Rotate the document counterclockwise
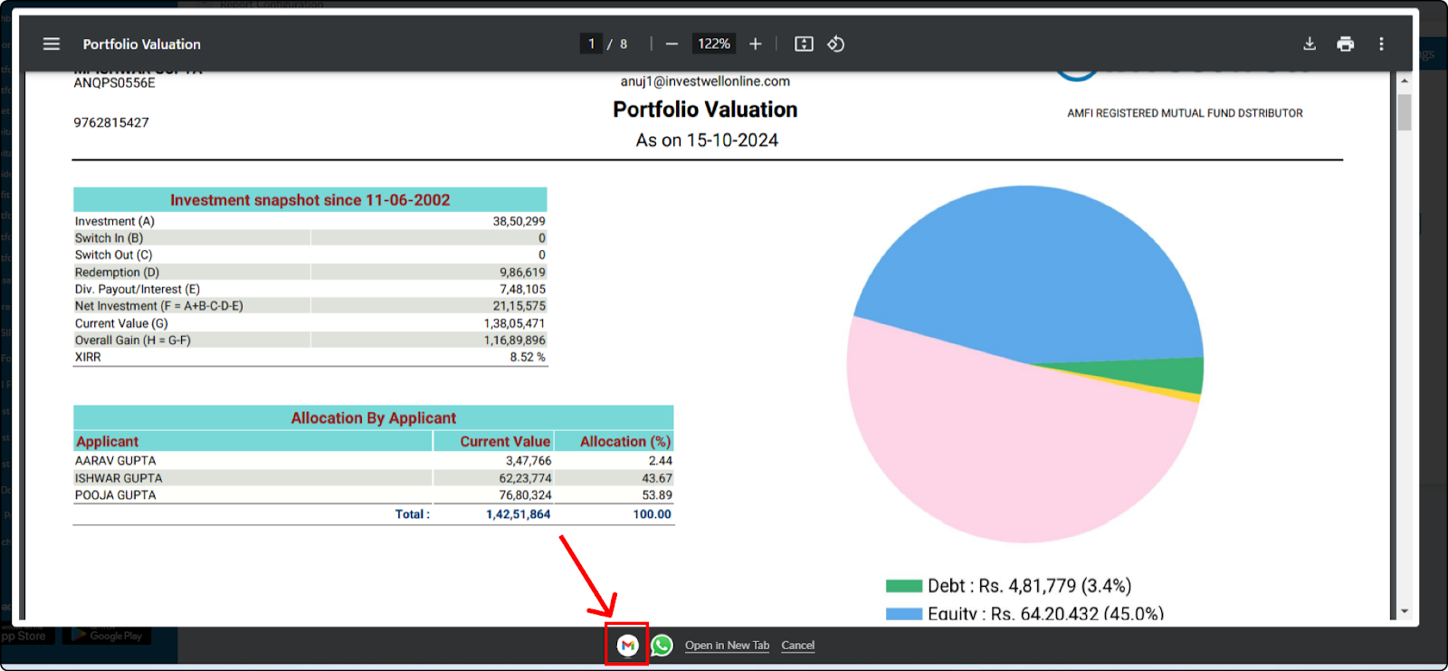Screen dimensions: 1448x671 (x=836, y=43)
